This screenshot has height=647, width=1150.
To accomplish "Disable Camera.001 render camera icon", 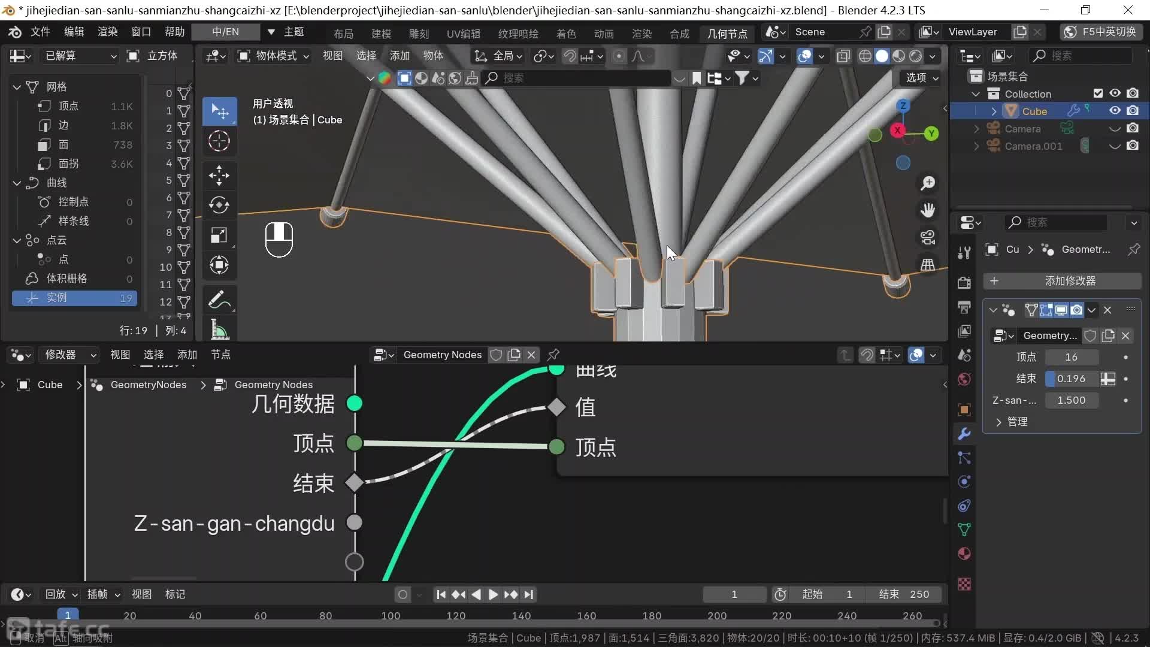I will point(1133,146).
